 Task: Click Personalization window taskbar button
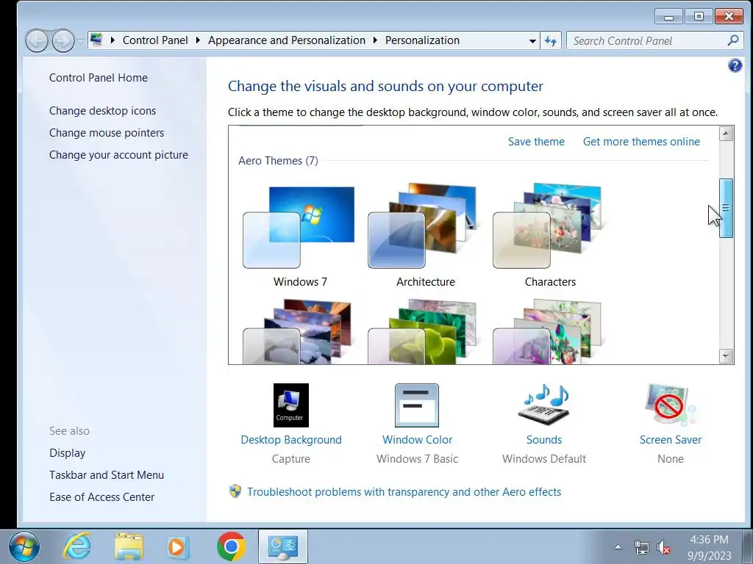pyautogui.click(x=283, y=546)
